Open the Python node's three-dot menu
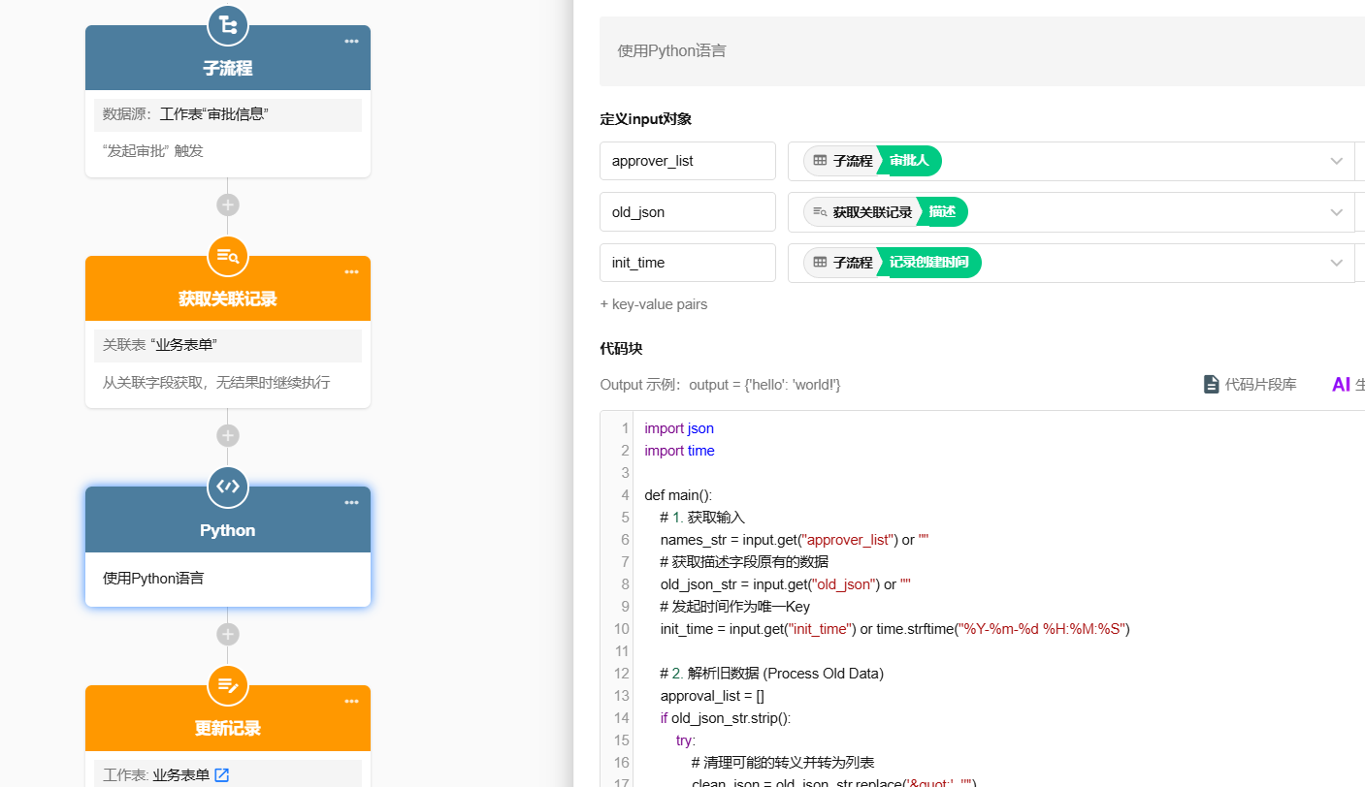 click(x=351, y=502)
